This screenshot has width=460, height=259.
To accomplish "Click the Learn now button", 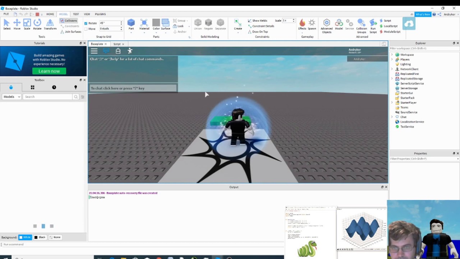I will click(x=49, y=71).
